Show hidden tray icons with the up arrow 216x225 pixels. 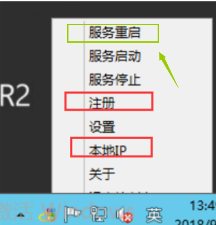pyautogui.click(x=21, y=215)
